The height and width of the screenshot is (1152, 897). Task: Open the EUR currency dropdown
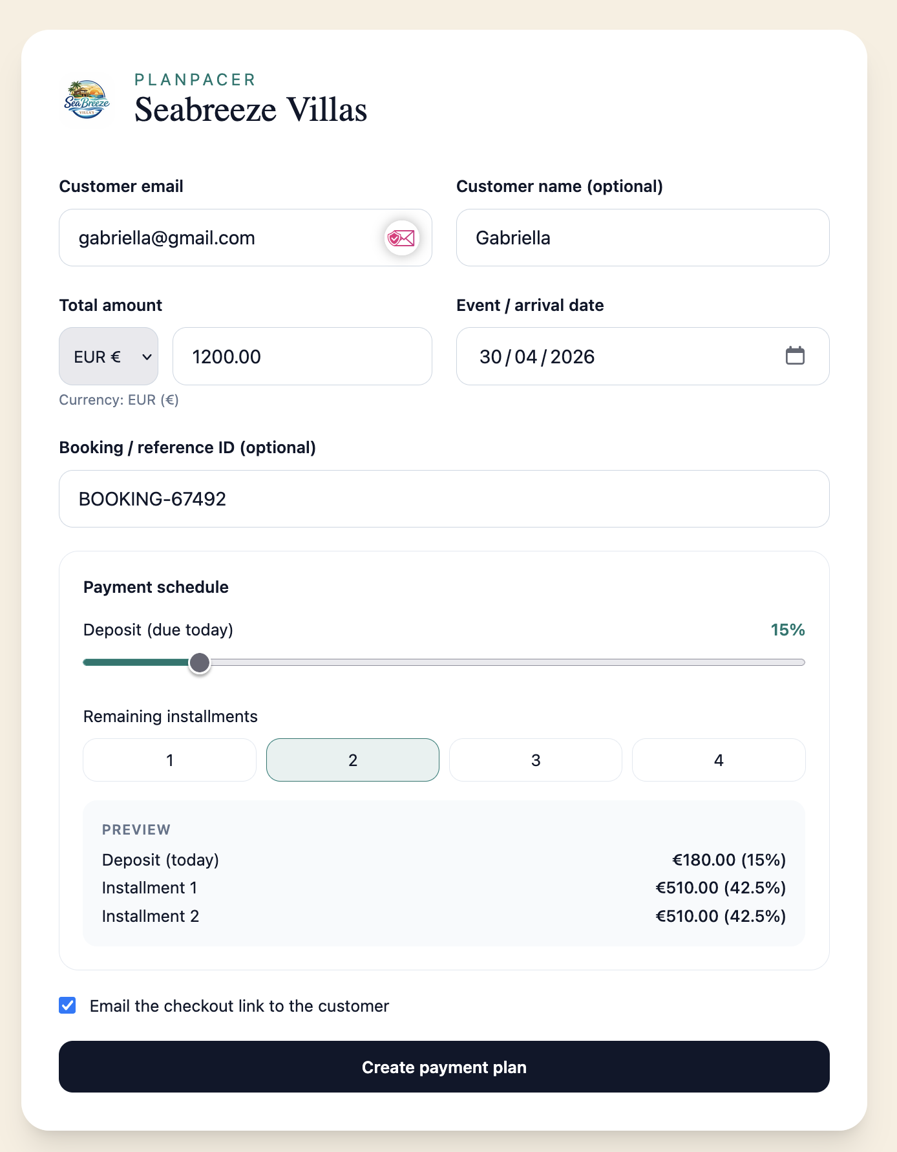[x=108, y=356]
